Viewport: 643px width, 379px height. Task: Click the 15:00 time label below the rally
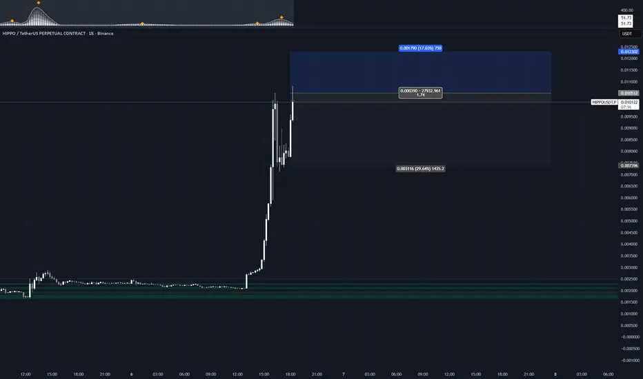pyautogui.click(x=264, y=374)
